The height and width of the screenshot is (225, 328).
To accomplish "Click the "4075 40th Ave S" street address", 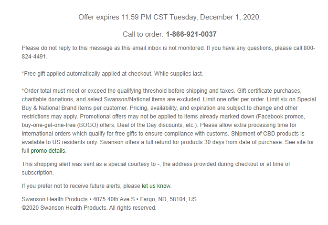I will pyautogui.click(x=114, y=199).
